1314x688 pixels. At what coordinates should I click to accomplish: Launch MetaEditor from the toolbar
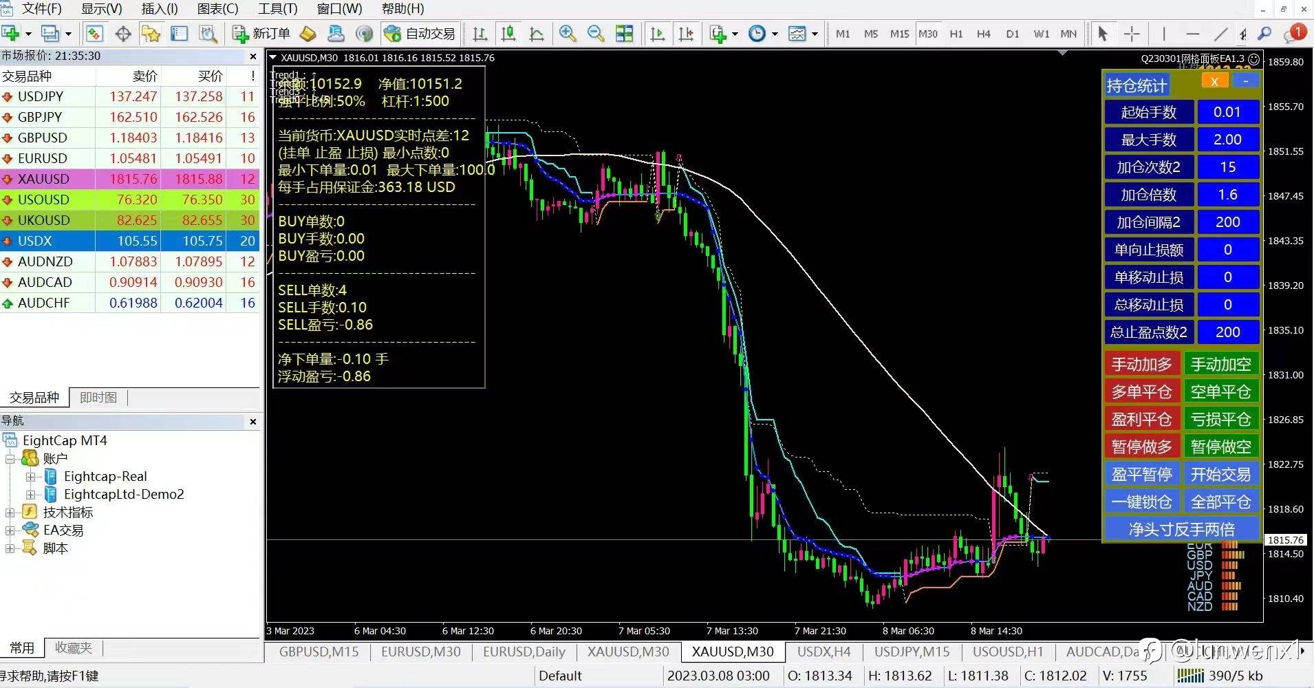(x=308, y=33)
